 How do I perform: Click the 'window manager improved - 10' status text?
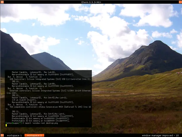tap(160, 135)
